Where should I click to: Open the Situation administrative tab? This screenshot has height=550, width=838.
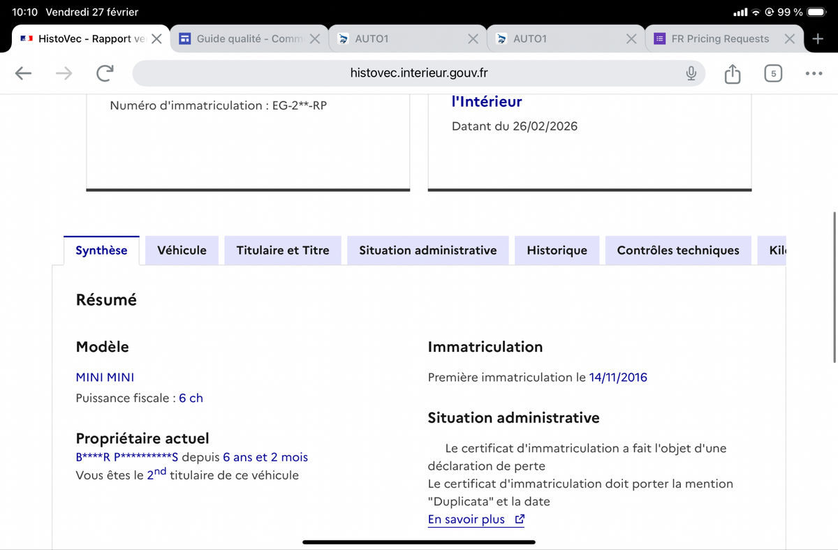tap(428, 251)
